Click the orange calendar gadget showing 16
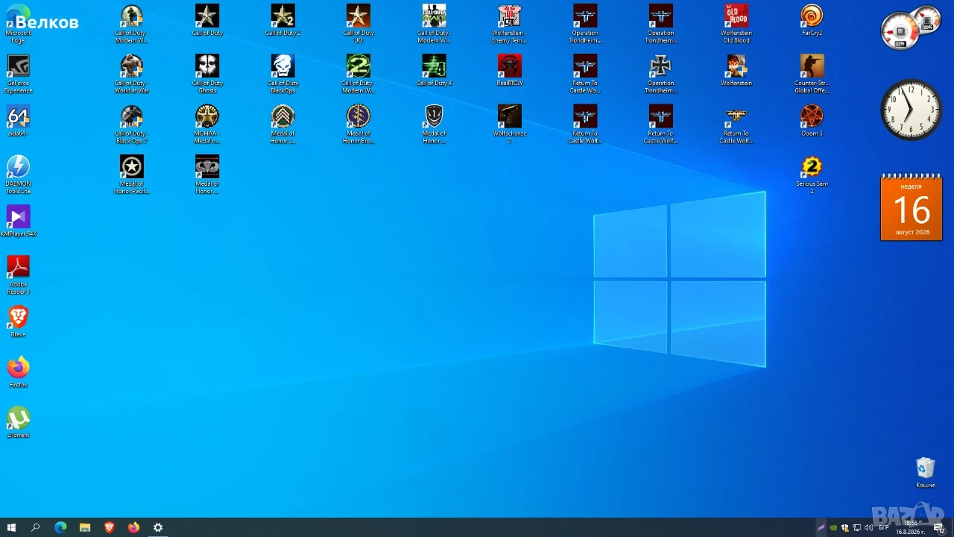954x537 pixels. [x=912, y=207]
